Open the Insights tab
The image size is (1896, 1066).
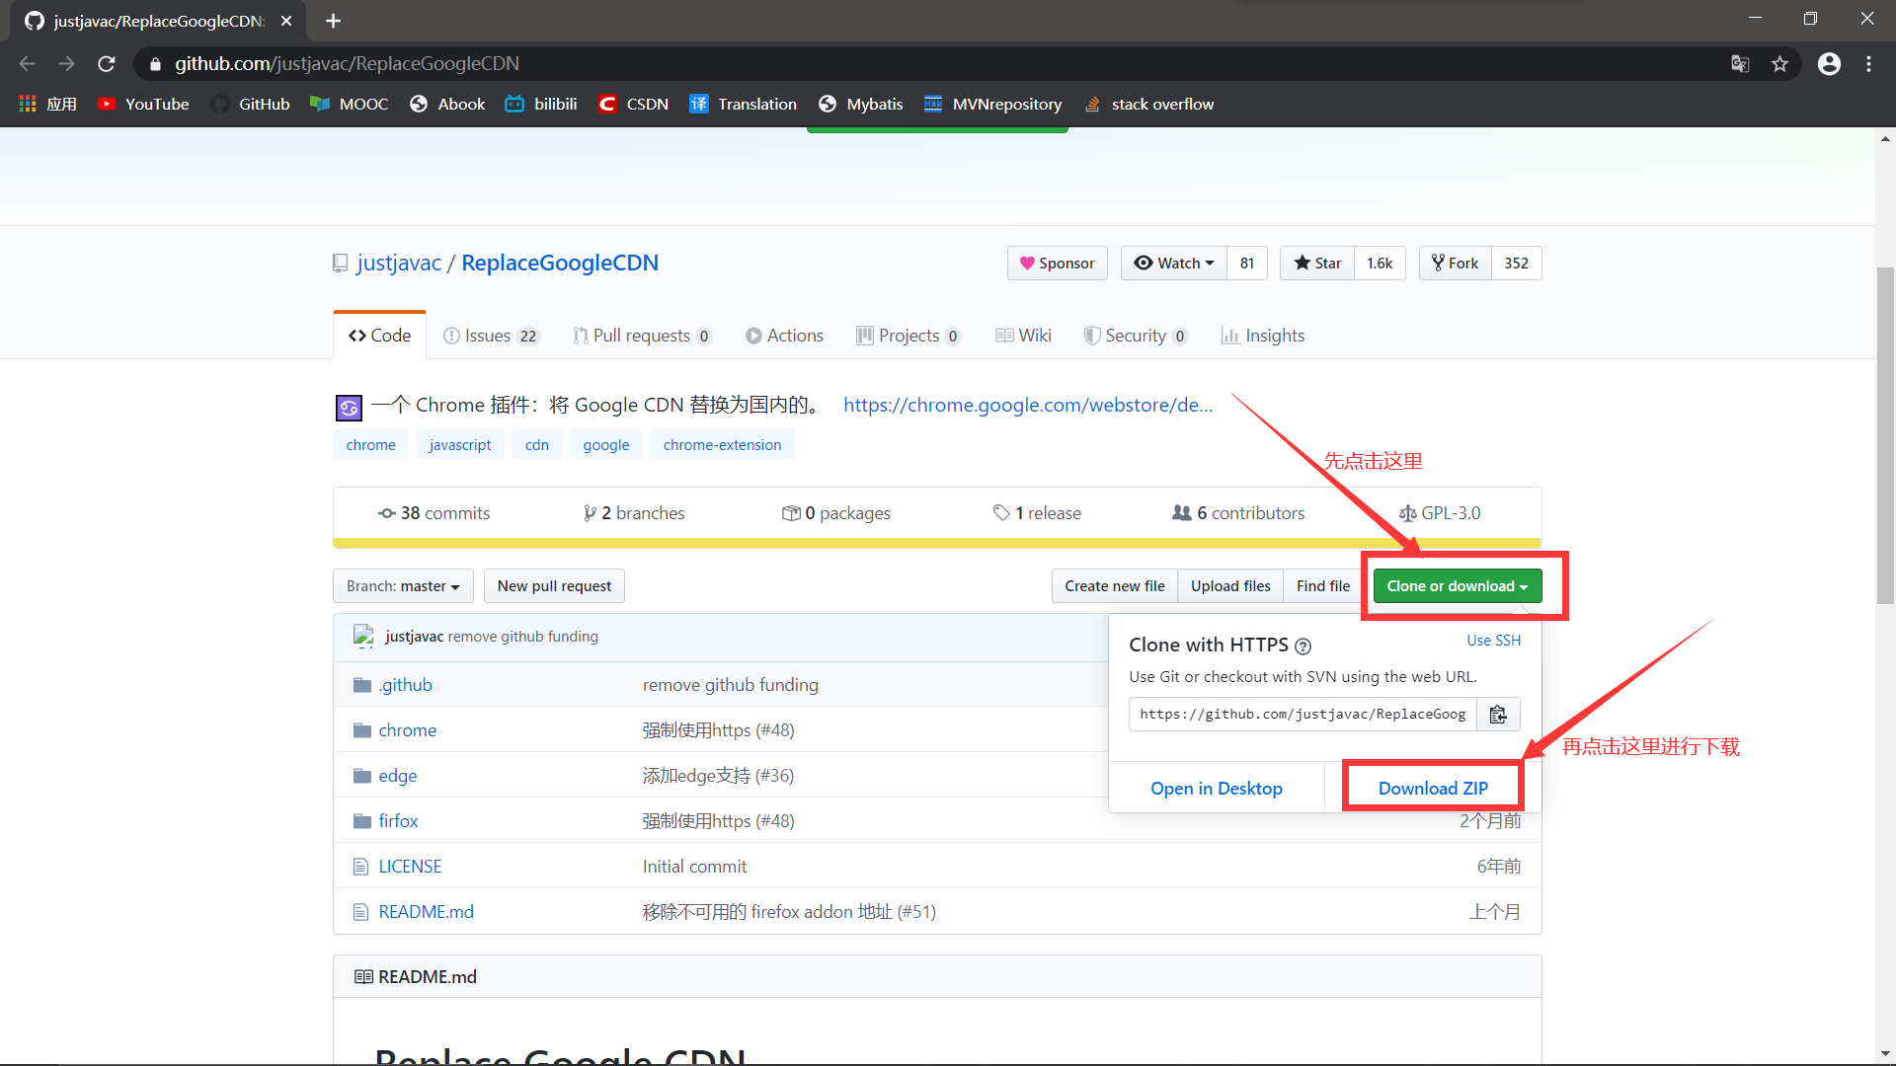pos(1263,336)
